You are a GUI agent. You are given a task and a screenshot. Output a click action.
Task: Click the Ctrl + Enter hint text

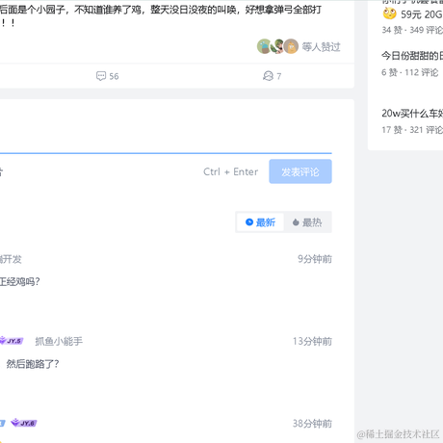231,171
